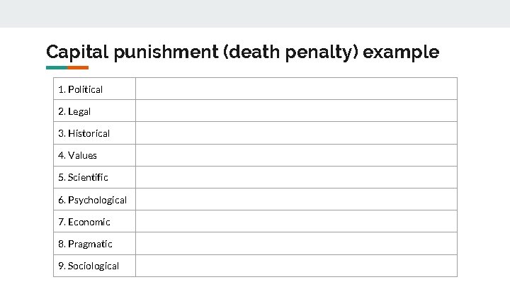Select the '7. Economic' label cell
Viewport: 510px width, 287px height.
[x=94, y=221]
